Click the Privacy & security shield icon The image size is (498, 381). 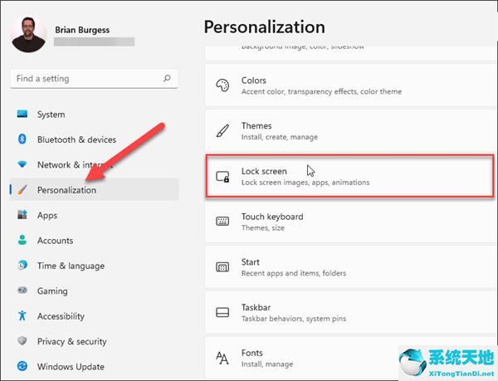pyautogui.click(x=22, y=341)
